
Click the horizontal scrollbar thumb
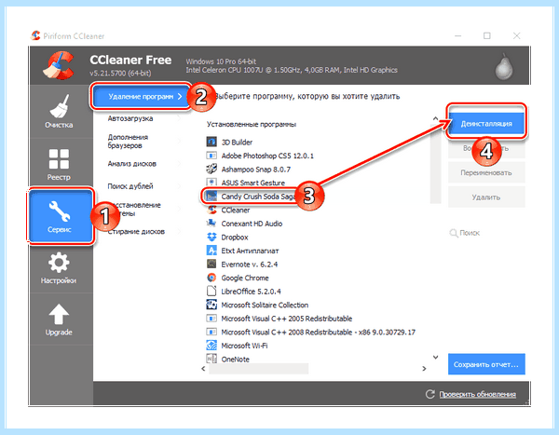click(259, 369)
